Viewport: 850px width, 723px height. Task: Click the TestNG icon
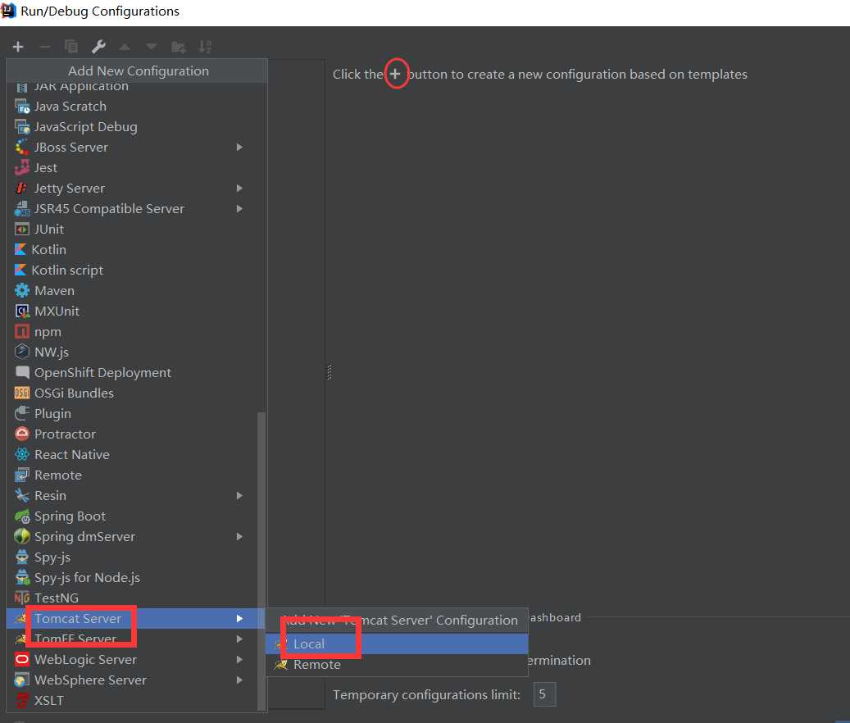coord(21,598)
